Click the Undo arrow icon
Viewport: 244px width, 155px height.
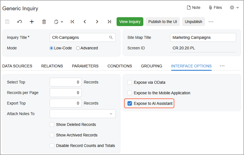20,22
